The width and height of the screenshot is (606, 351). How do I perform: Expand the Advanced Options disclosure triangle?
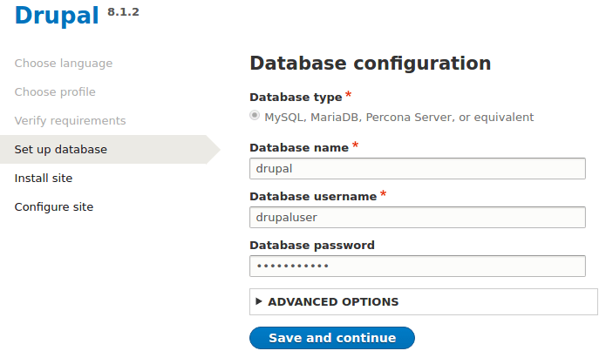[x=259, y=301]
